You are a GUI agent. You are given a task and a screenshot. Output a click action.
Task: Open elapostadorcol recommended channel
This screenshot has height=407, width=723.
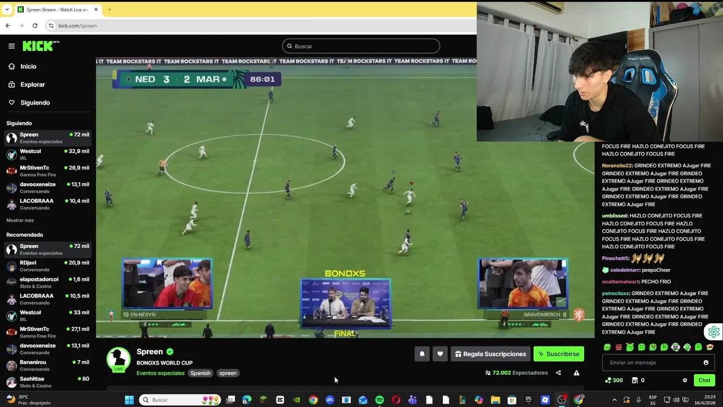[47, 282]
